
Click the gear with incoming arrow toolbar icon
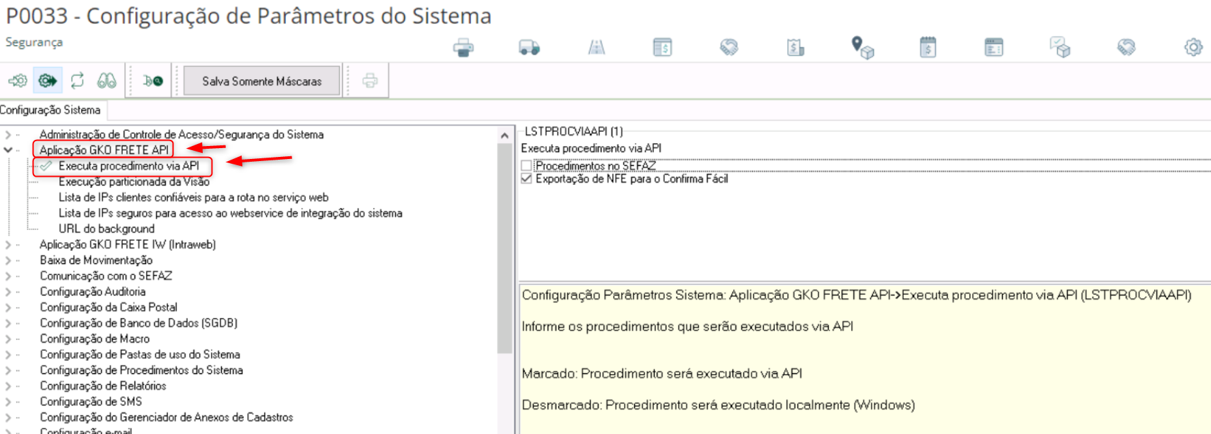tap(18, 81)
